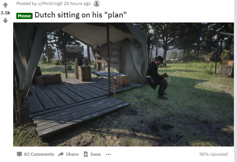Click the 3.5k vote score

pyautogui.click(x=5, y=13)
